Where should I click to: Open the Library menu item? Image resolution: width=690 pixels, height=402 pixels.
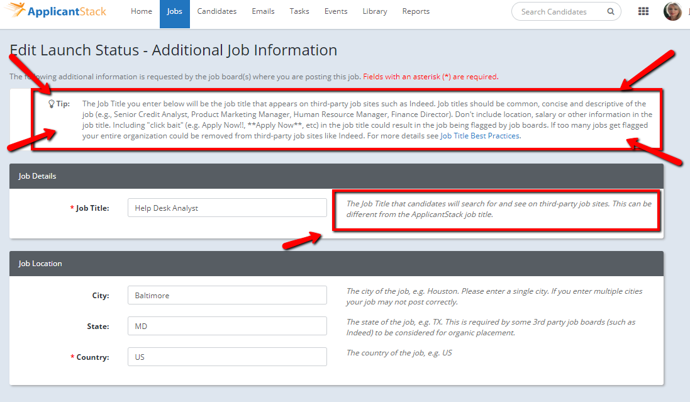[375, 11]
